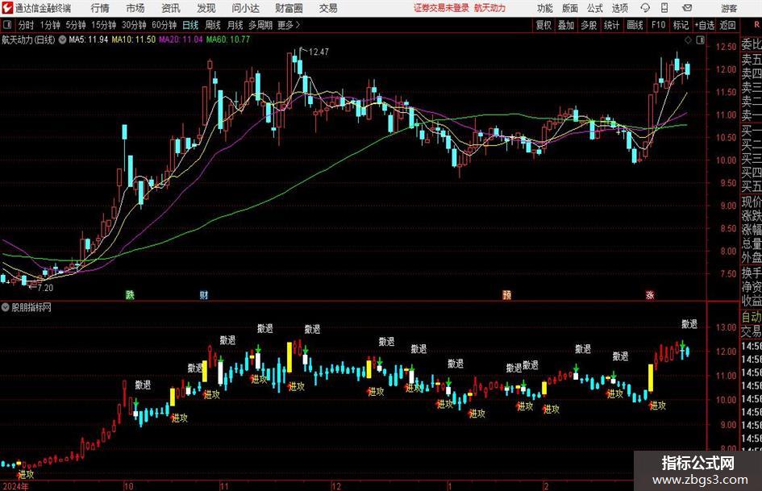The image size is (762, 491).
Task: Click the 画线 drawing toolbar button
Action: click(635, 25)
